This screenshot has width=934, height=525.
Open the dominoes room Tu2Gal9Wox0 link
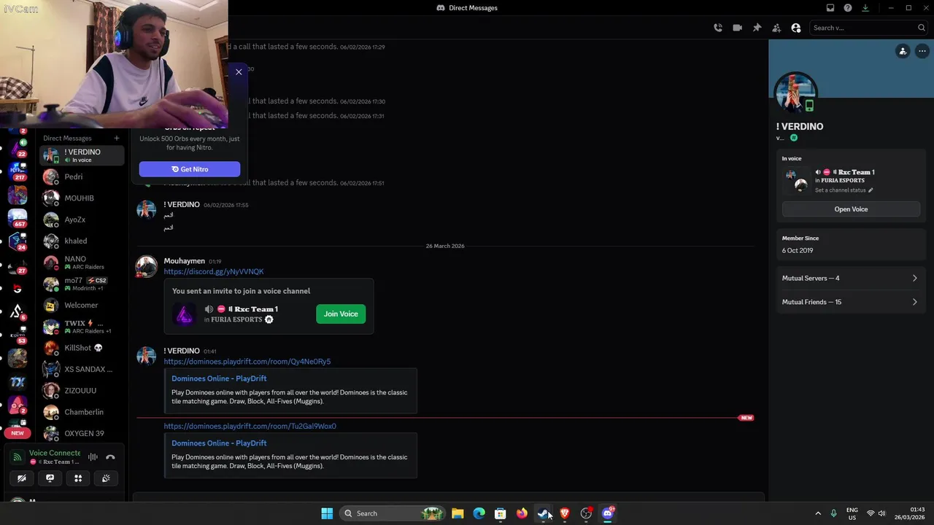250,426
